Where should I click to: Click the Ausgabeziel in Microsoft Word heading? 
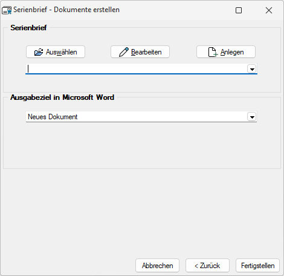62,97
